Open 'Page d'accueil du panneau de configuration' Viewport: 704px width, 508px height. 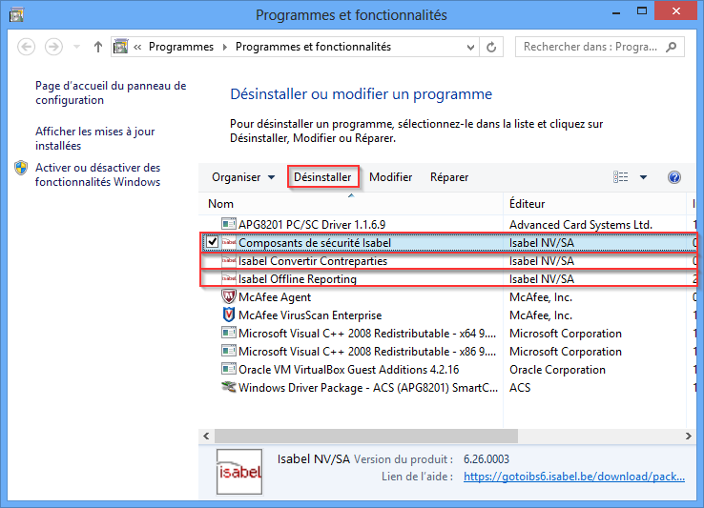[x=111, y=92]
